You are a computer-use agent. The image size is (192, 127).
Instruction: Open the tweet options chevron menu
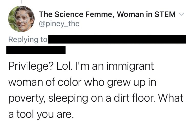tap(181, 14)
